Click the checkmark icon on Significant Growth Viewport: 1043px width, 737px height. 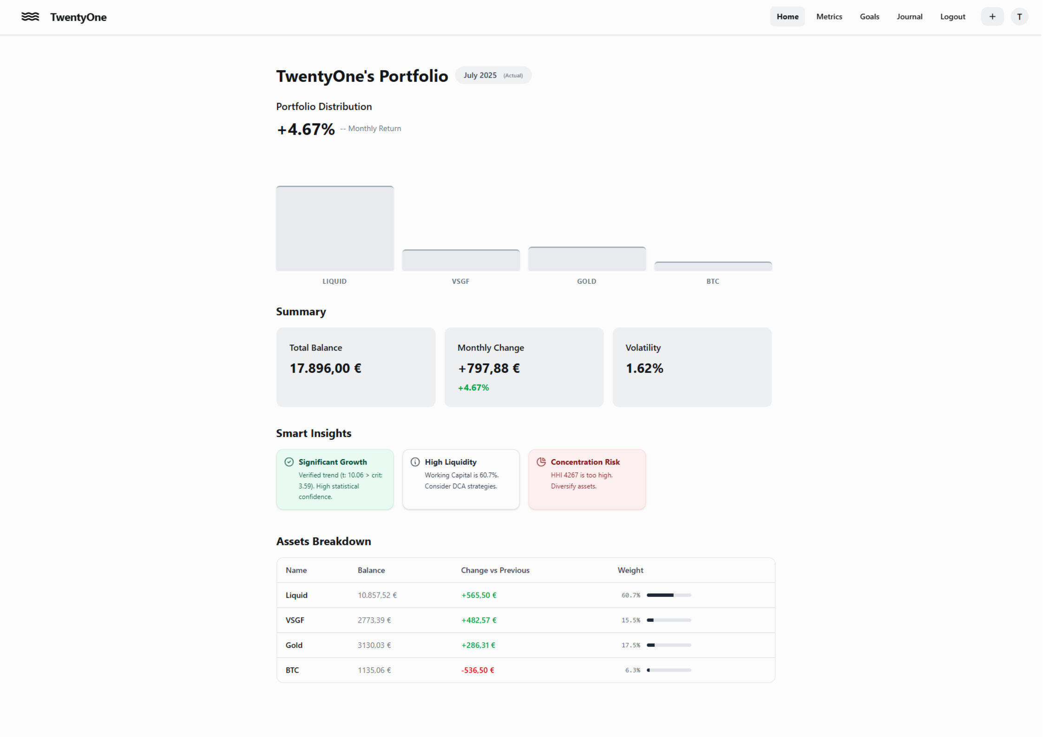(x=289, y=462)
